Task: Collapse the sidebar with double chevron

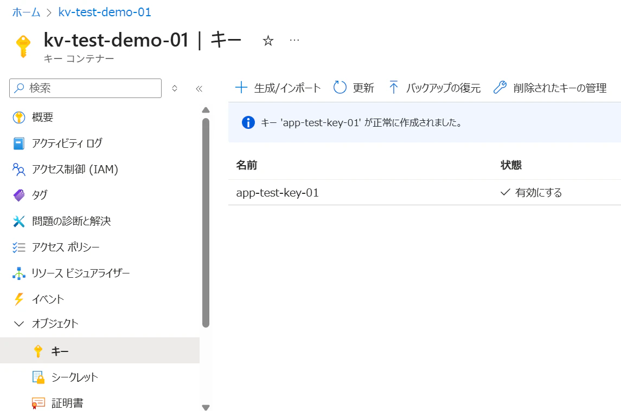Action: 199,89
